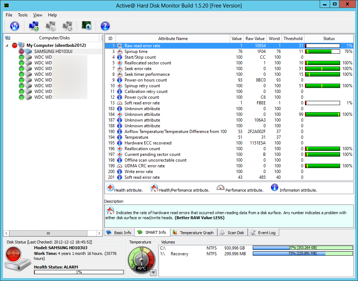Click the C:\ volume 37% usage bar
Viewport: 358px width, 281px height.
[303, 248]
